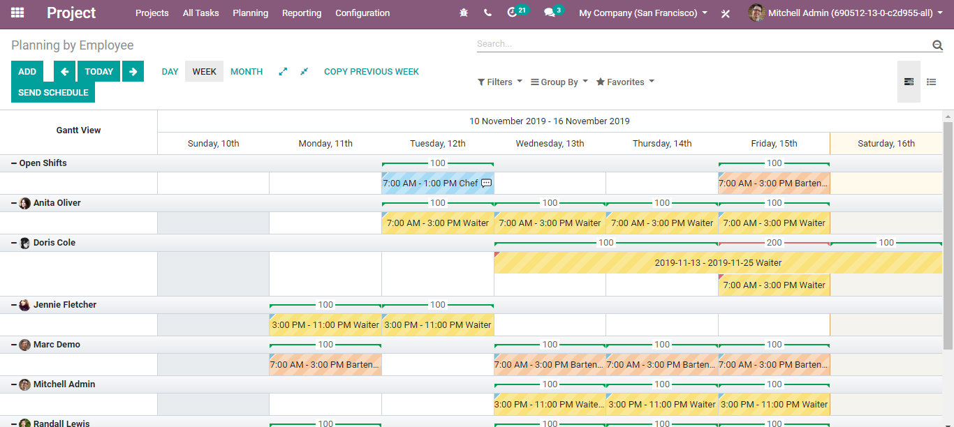Click message bubble icon on Chef shift
954x427 pixels.
[487, 183]
